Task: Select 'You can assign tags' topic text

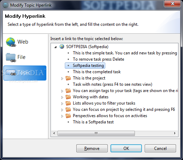Action: (125, 91)
